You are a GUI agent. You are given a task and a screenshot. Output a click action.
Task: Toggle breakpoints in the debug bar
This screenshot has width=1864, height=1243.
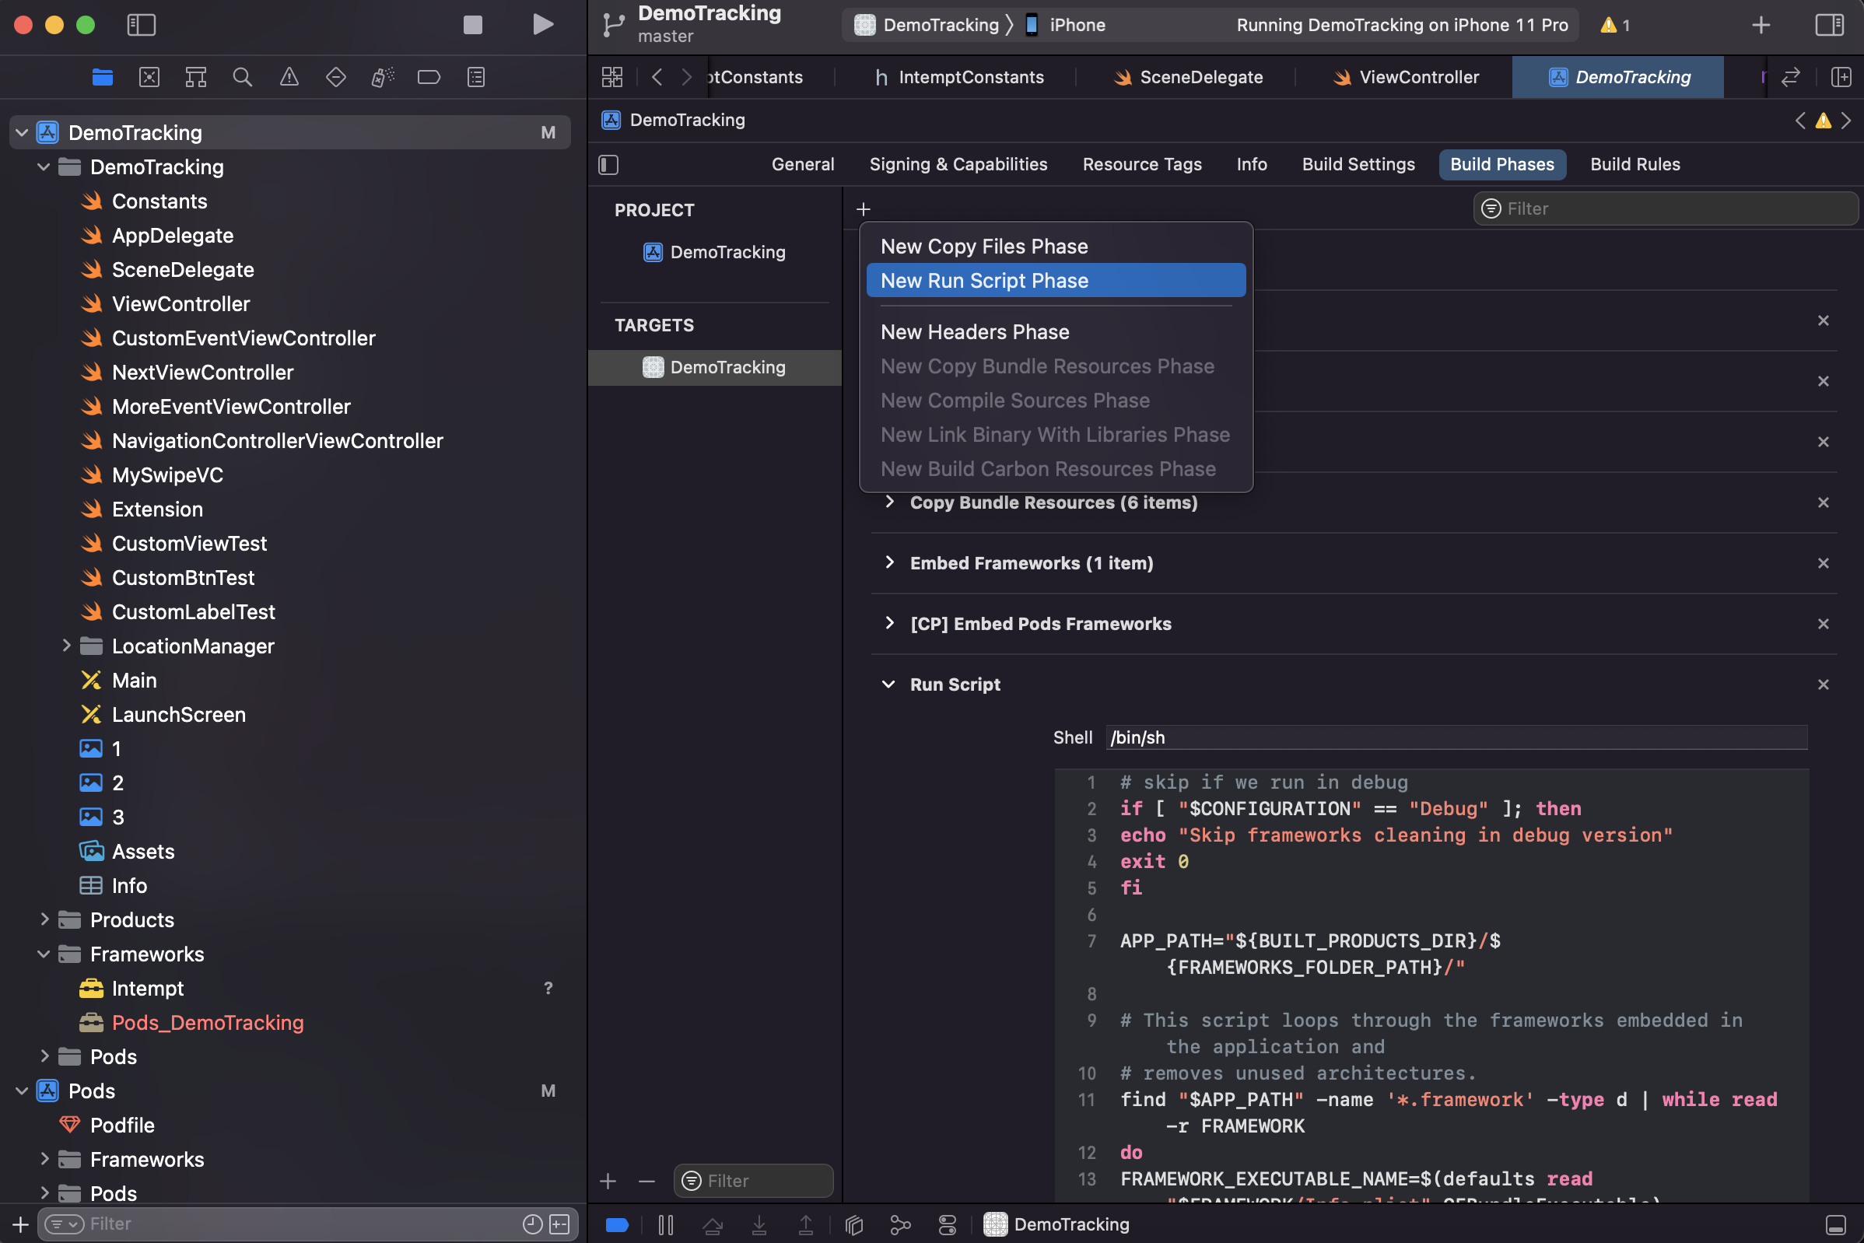tap(617, 1225)
